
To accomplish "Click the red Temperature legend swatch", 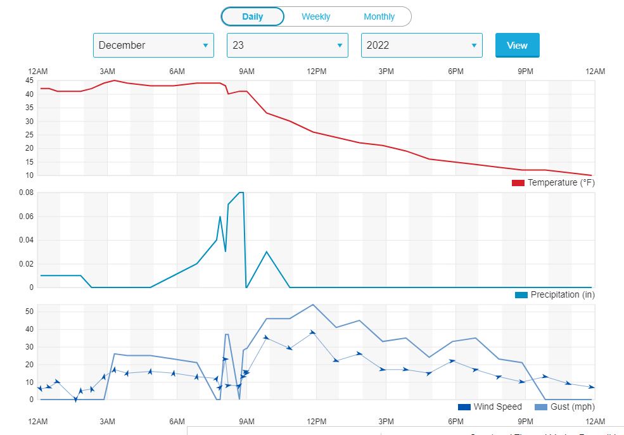I will pos(518,183).
